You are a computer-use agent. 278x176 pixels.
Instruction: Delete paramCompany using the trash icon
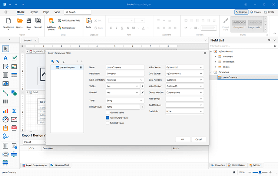click(81, 68)
